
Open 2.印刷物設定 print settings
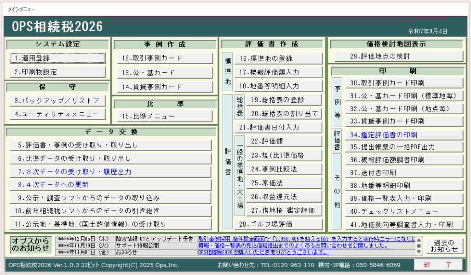[57, 72]
